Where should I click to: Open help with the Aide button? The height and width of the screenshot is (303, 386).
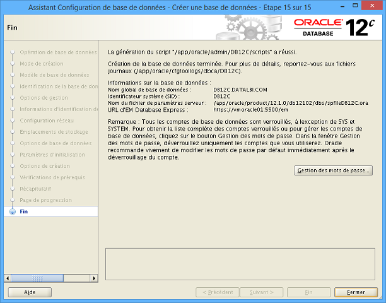click(30, 292)
